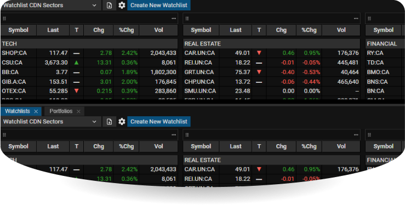Select the TD:CA symbol
The image size is (405, 205).
point(375,62)
